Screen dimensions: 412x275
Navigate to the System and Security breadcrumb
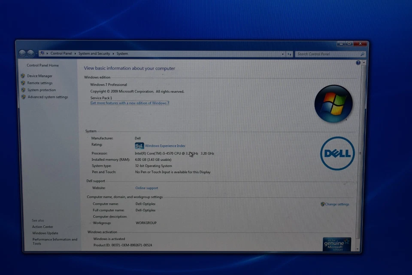point(95,53)
